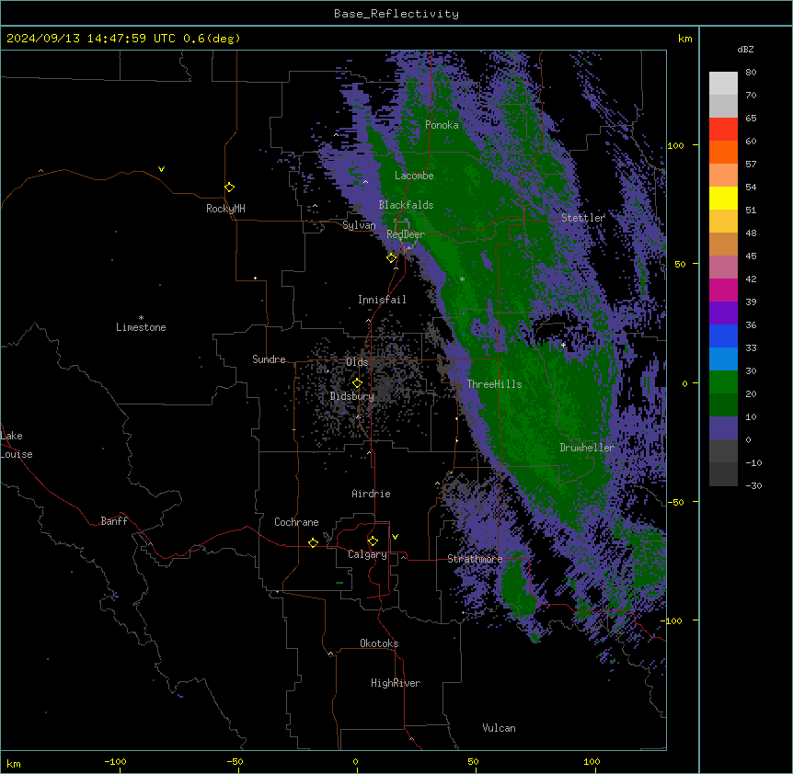Viewport: 793px width, 774px height.
Task: Click the asterisk marker above the Limestone label
Action: point(141,318)
